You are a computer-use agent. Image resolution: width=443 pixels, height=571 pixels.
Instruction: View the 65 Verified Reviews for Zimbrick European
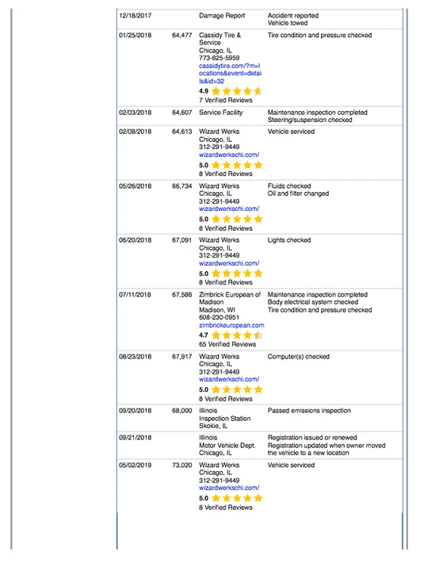tap(227, 344)
